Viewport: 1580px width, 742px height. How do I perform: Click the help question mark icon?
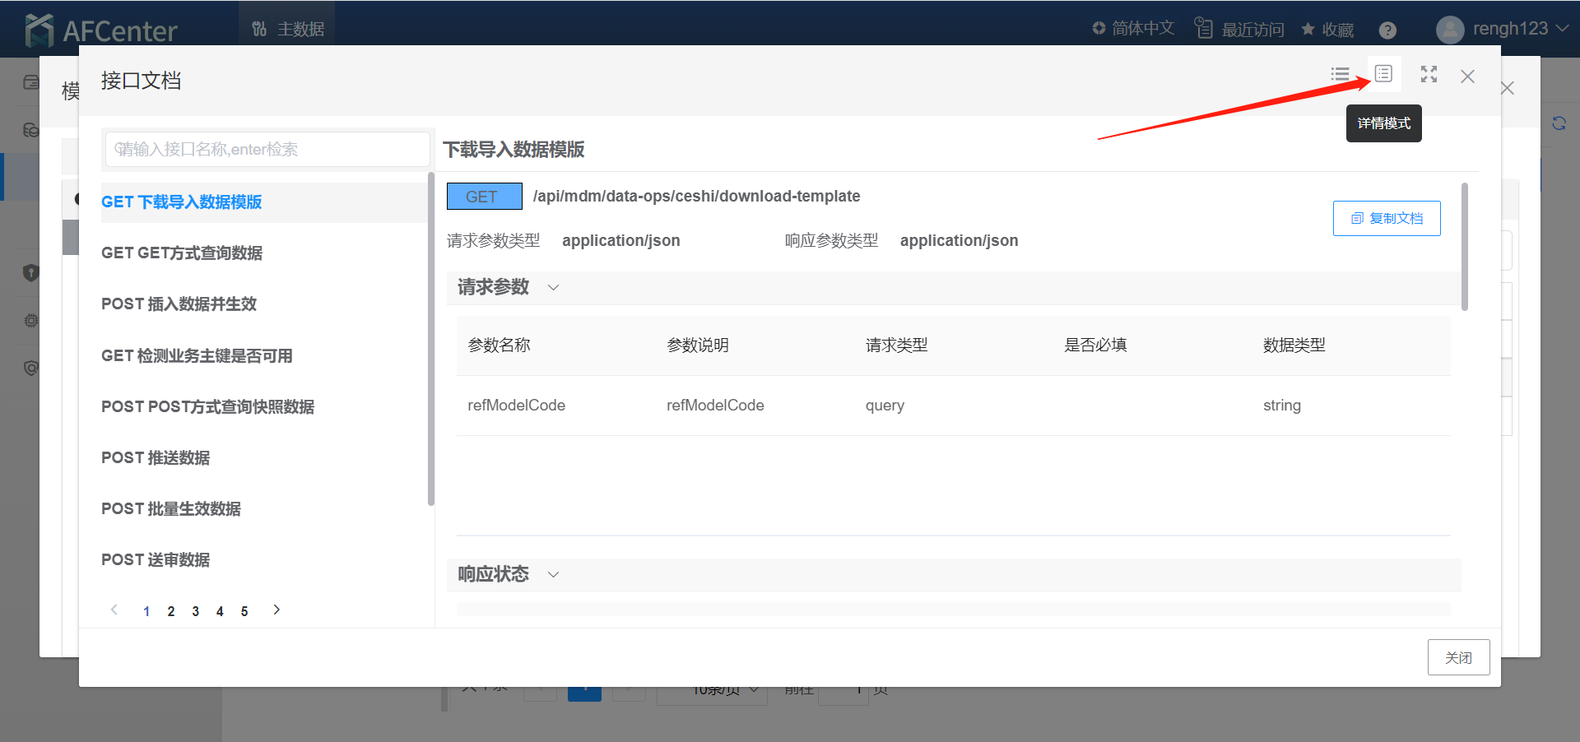(x=1387, y=30)
